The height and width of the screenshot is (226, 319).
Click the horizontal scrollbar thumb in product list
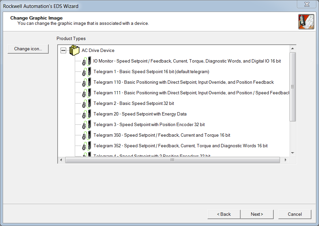click(x=172, y=160)
